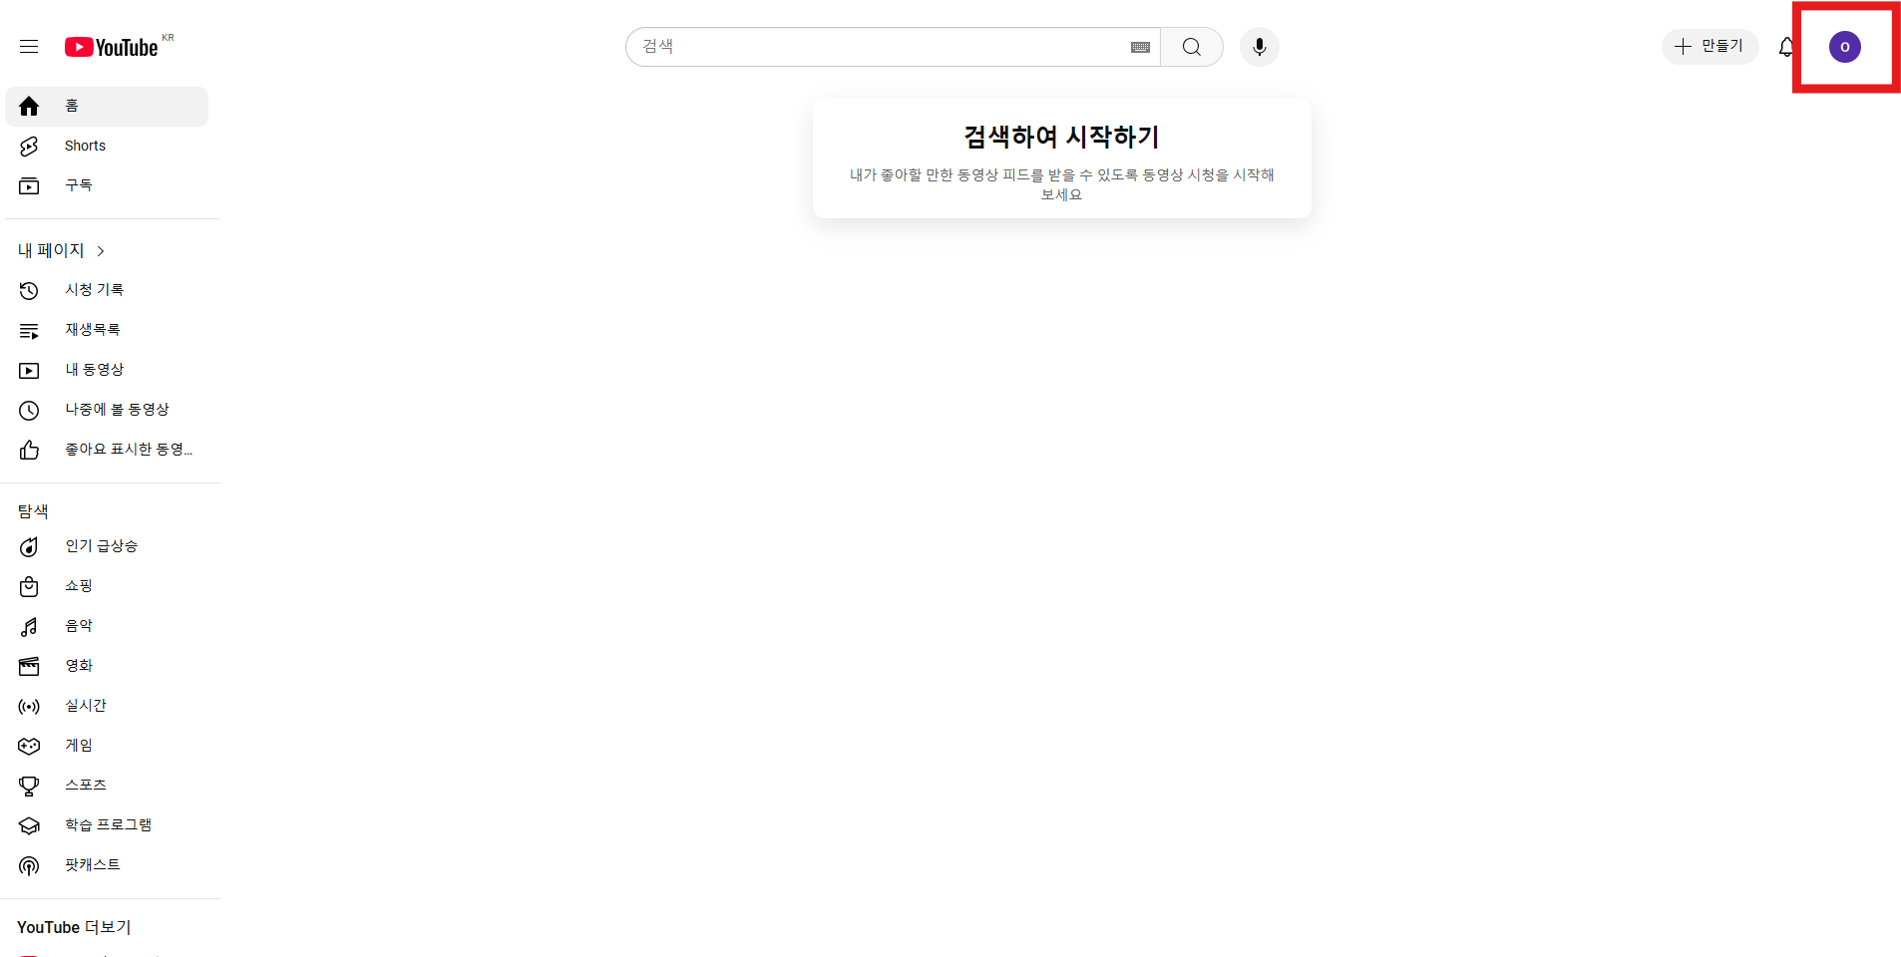Image resolution: width=1901 pixels, height=957 pixels.
Task: Click the 팟캐스트 label
Action: tap(93, 865)
